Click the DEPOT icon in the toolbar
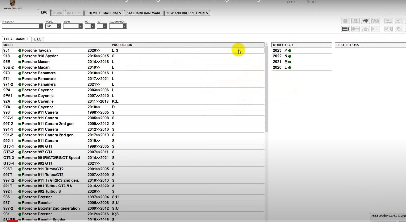 [399, 21]
